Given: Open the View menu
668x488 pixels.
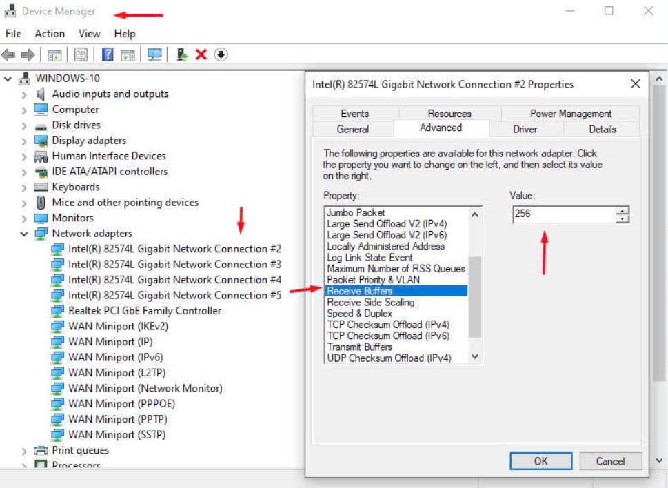Looking at the screenshot, I should tap(90, 34).
